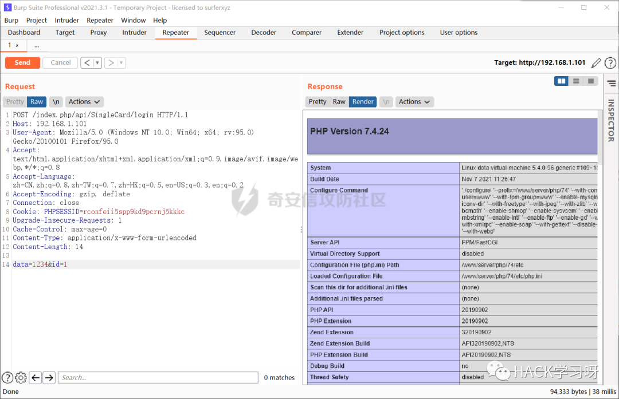The height and width of the screenshot is (399, 619).
Task: Toggle request newline \n display
Action: tap(56, 102)
